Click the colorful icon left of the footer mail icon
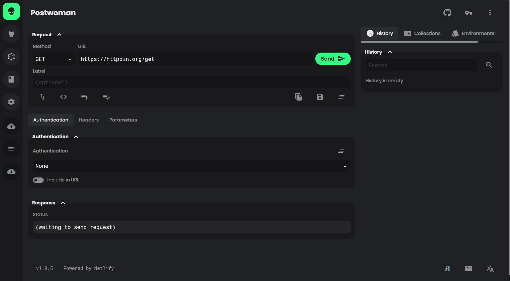 tap(448, 268)
